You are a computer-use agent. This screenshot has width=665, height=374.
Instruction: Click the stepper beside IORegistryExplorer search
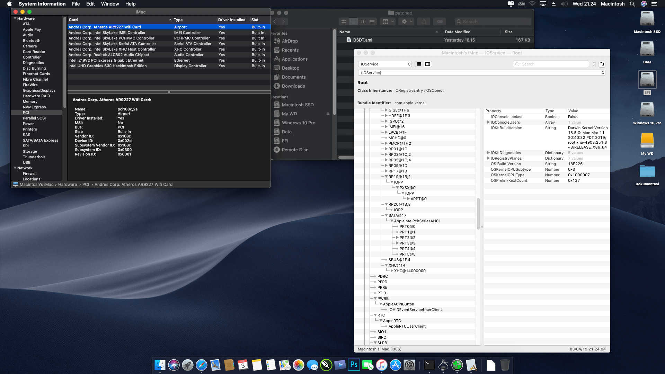(x=594, y=64)
